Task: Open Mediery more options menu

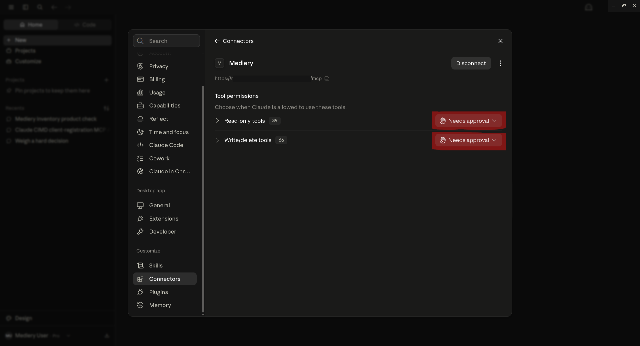Action: [500, 63]
